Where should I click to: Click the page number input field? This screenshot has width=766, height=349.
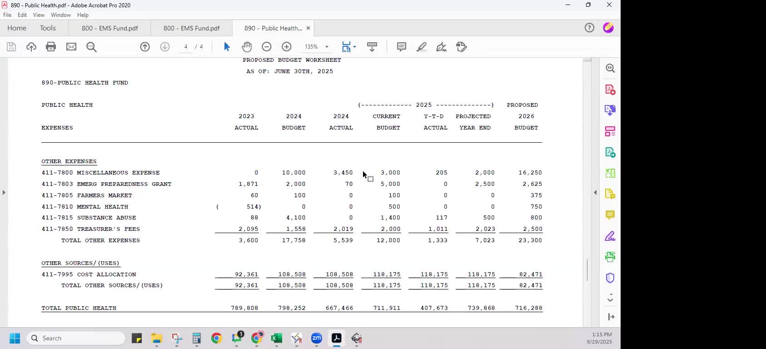186,47
